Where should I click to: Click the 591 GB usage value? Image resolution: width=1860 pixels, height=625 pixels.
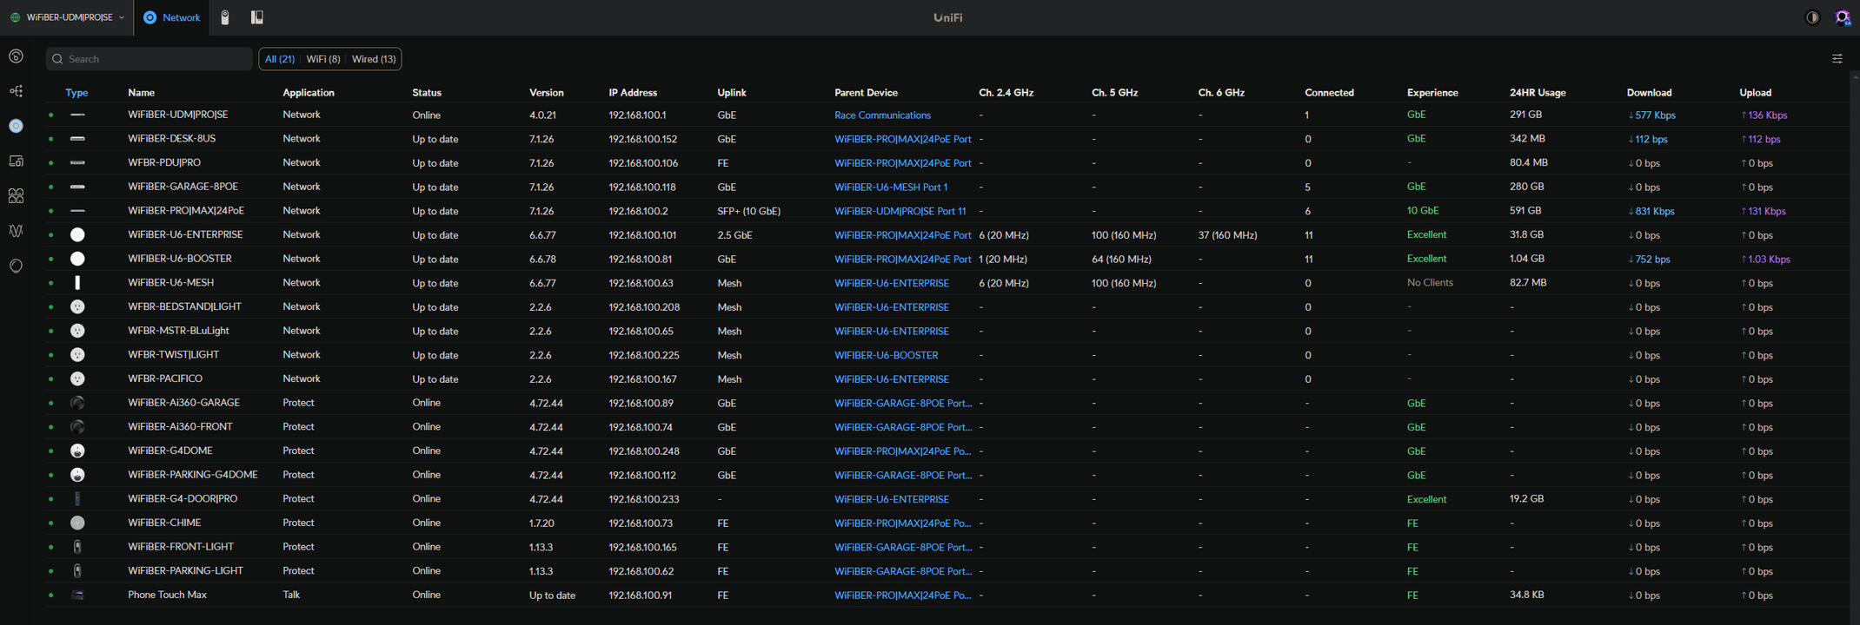[1525, 210]
